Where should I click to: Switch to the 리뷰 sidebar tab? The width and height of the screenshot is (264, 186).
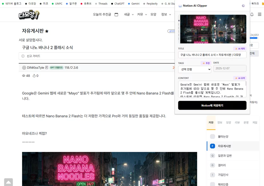pos(237,123)
